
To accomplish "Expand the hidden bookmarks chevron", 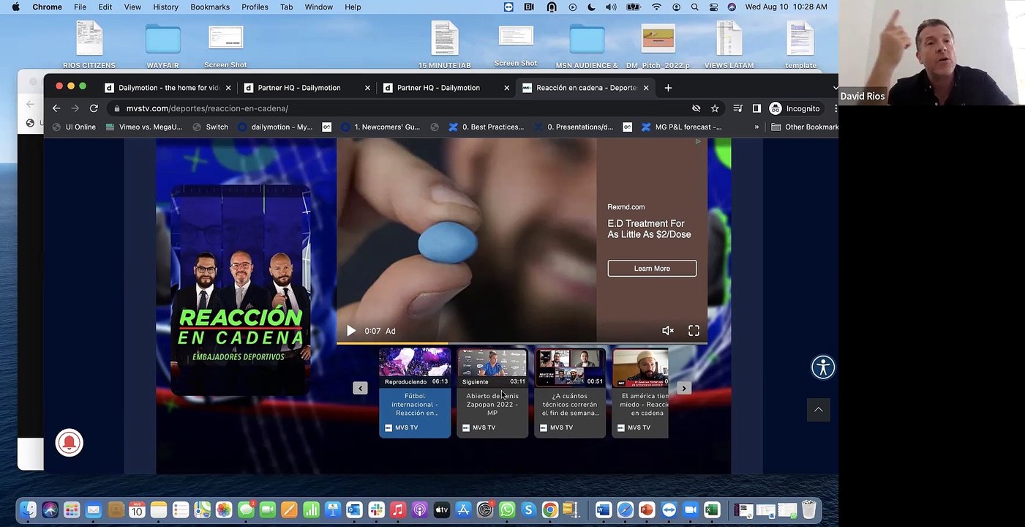I will coord(756,127).
